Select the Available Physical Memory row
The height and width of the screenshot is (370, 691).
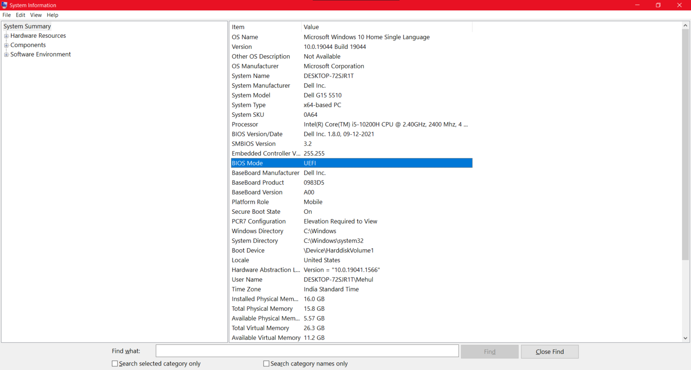[352, 318]
